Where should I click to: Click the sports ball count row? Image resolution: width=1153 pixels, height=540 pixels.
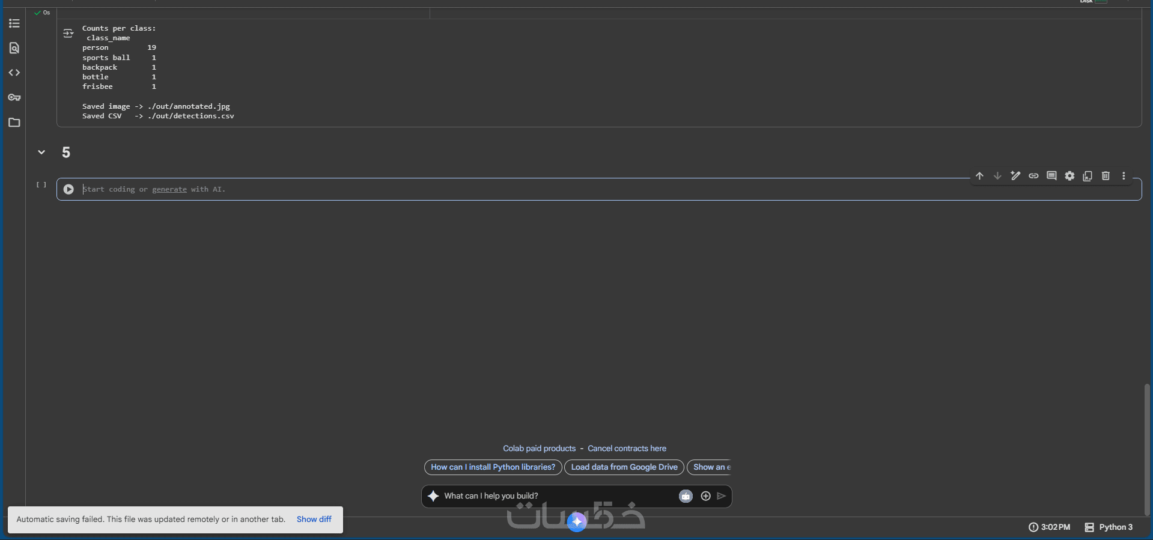pos(119,58)
